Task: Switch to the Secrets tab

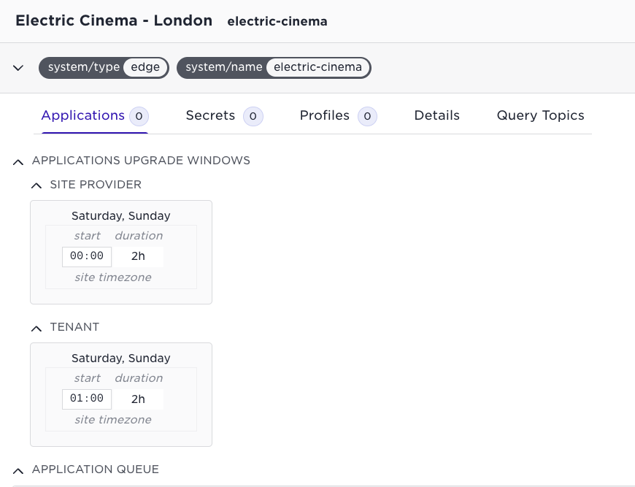Action: tap(210, 115)
